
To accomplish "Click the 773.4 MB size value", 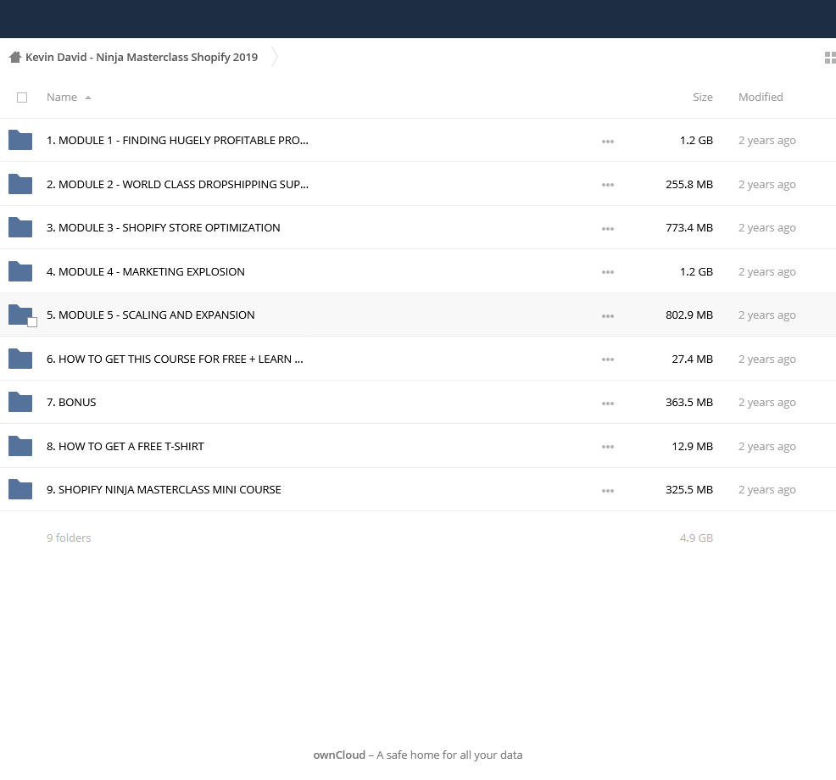I will [x=688, y=228].
